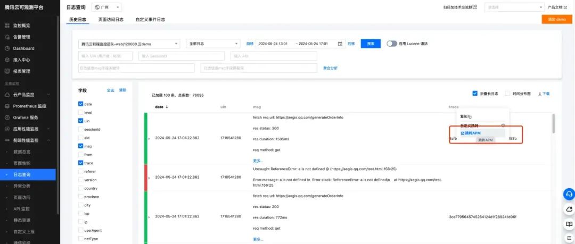Viewport: 575px width, 244px height.
Task: Uncheck the uin field checkbox
Action: click(81, 121)
